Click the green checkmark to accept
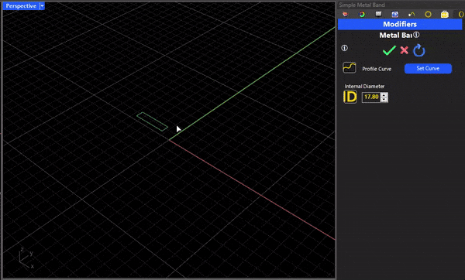465x280 pixels. coord(389,50)
